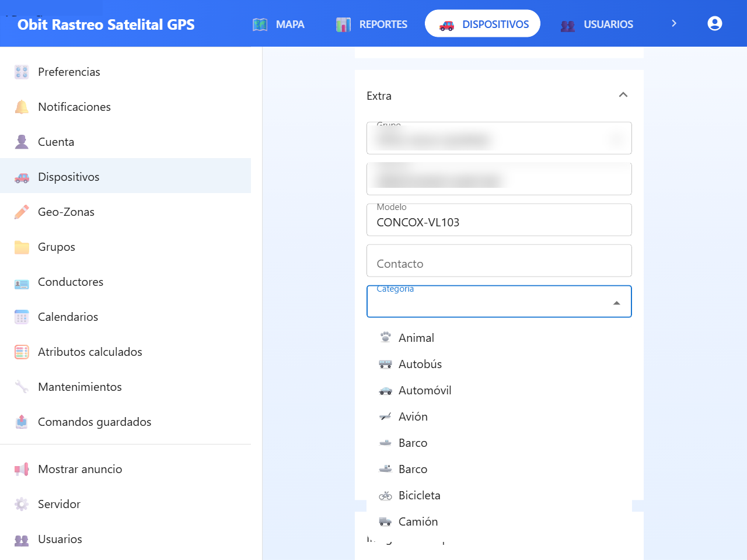Click the Obit Rastreo Satelital GPS title

[106, 24]
